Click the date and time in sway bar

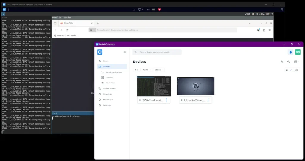(x=259, y=14)
